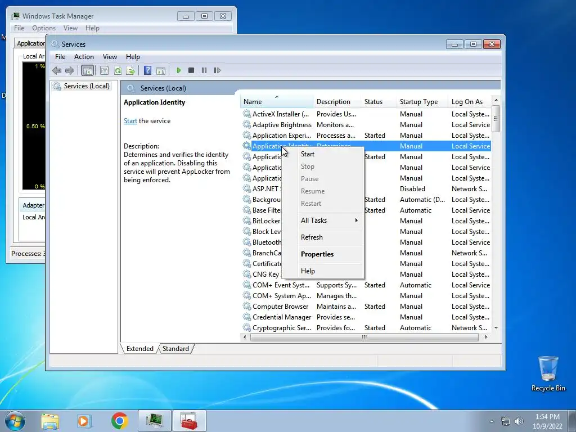Click the Applications tab in Task Manager
Screen dimensions: 576x432
(30, 43)
